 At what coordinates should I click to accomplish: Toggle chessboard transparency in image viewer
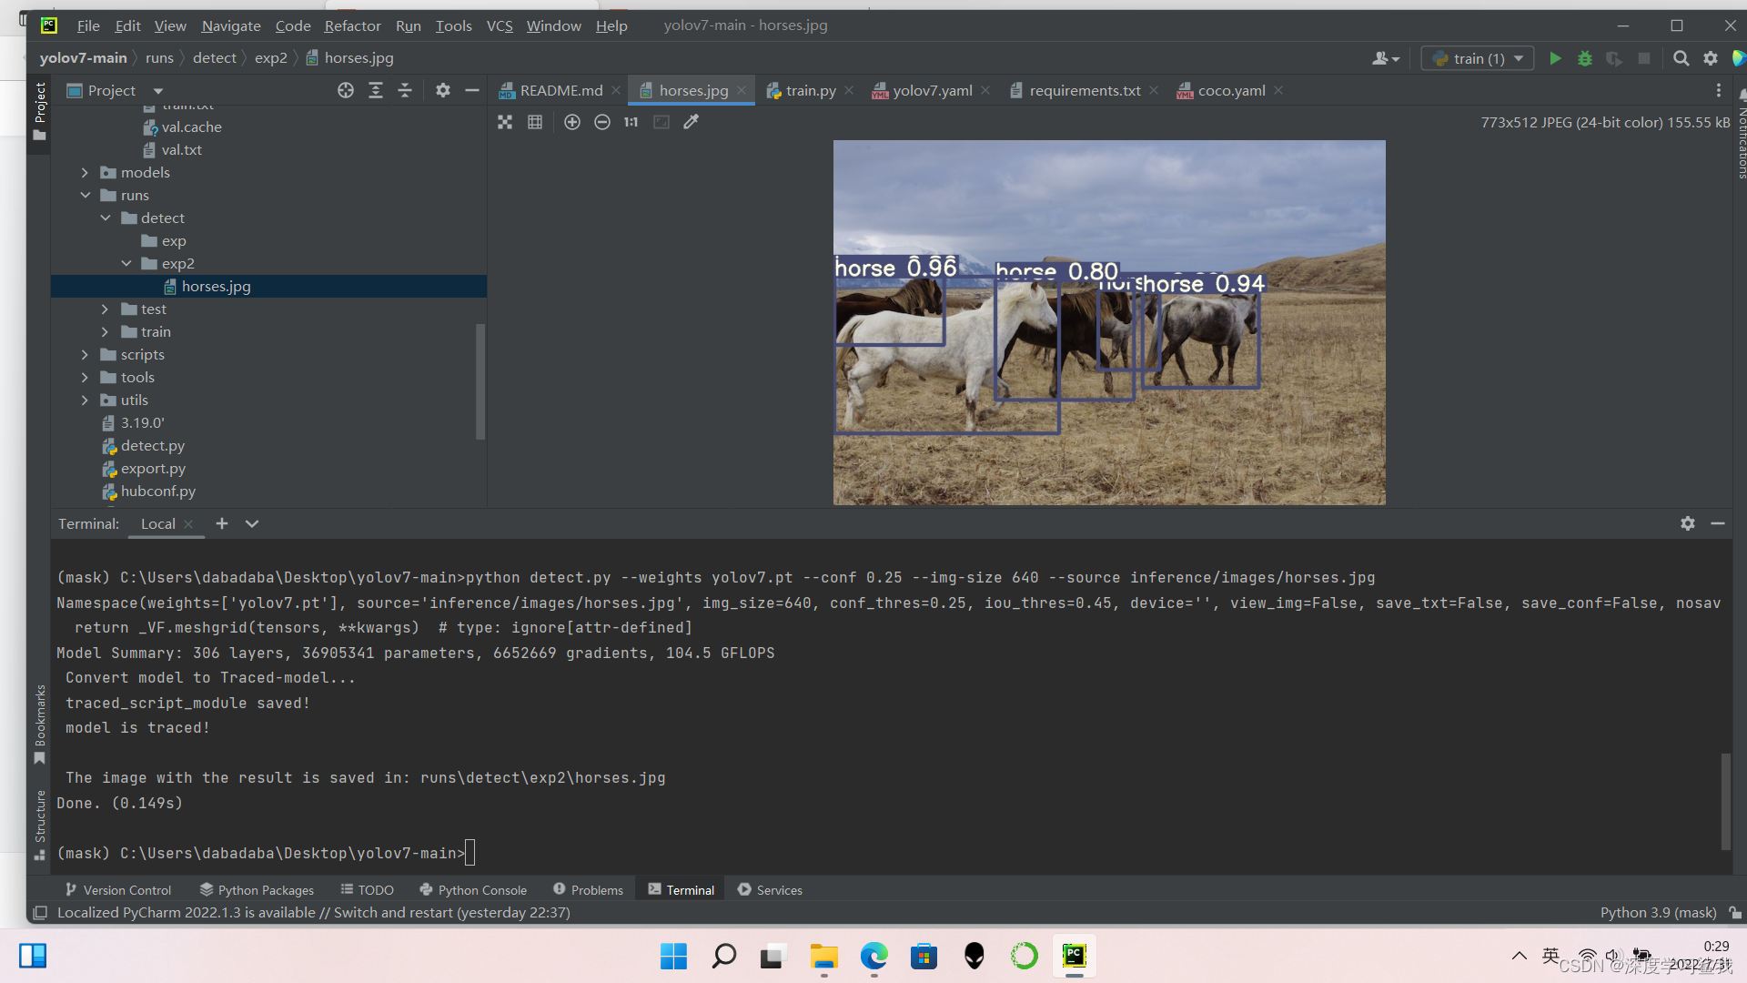point(505,122)
